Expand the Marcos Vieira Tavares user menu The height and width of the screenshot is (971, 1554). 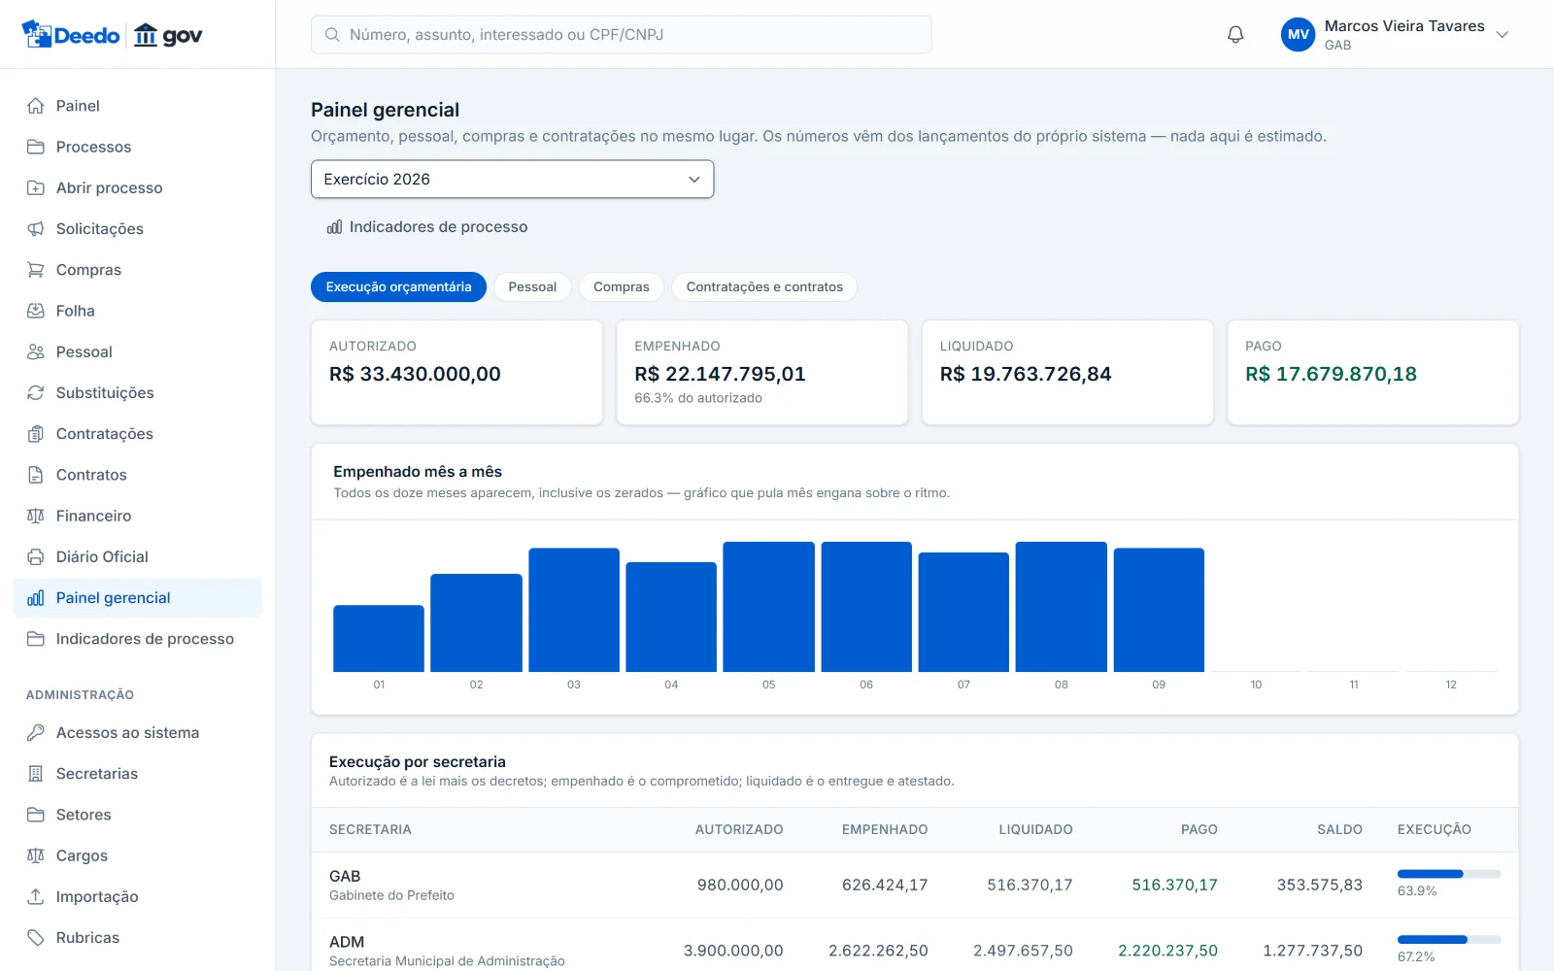(x=1396, y=35)
